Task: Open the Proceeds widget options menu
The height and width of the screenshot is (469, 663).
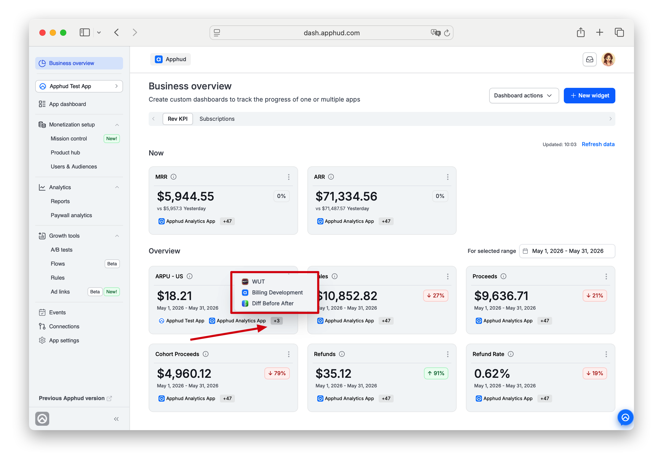Action: click(606, 276)
